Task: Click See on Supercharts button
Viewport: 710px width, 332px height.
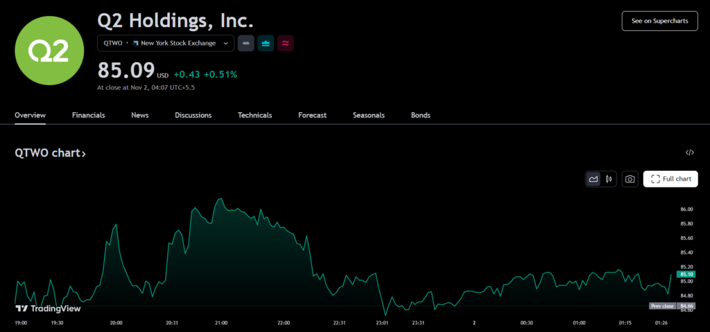Action: click(x=660, y=21)
